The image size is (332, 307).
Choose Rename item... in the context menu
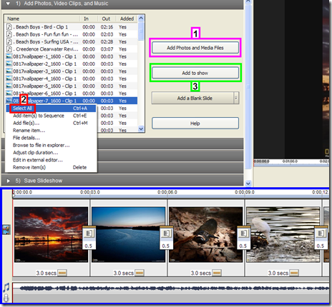(x=51, y=131)
